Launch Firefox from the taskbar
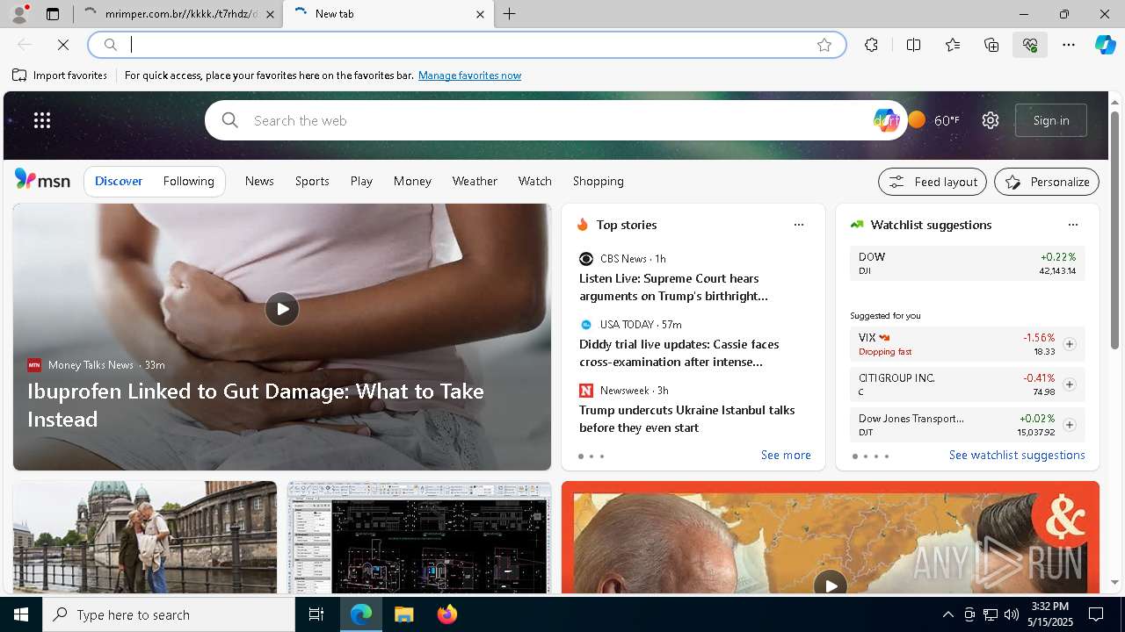1125x632 pixels. tap(447, 614)
